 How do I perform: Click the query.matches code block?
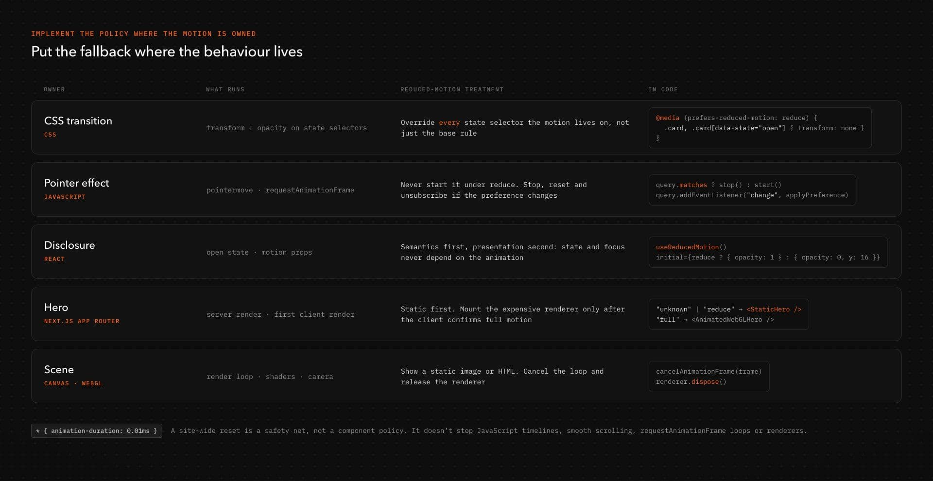(752, 190)
